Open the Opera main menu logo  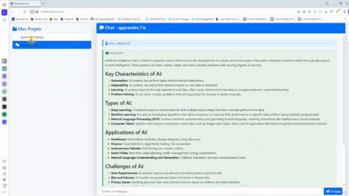point(4,5)
